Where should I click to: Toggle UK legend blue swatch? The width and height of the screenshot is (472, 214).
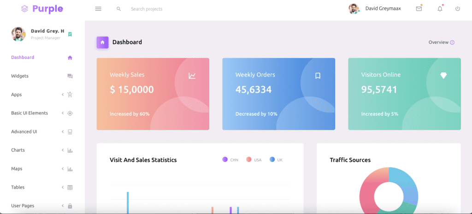tap(272, 160)
